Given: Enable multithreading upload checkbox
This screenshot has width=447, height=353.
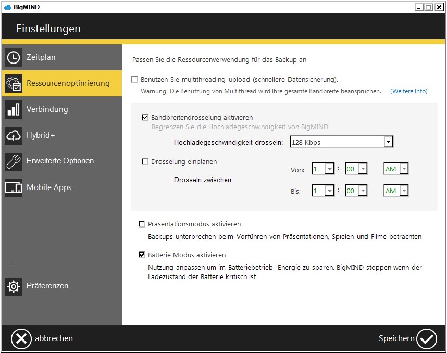Looking at the screenshot, I should [x=134, y=79].
